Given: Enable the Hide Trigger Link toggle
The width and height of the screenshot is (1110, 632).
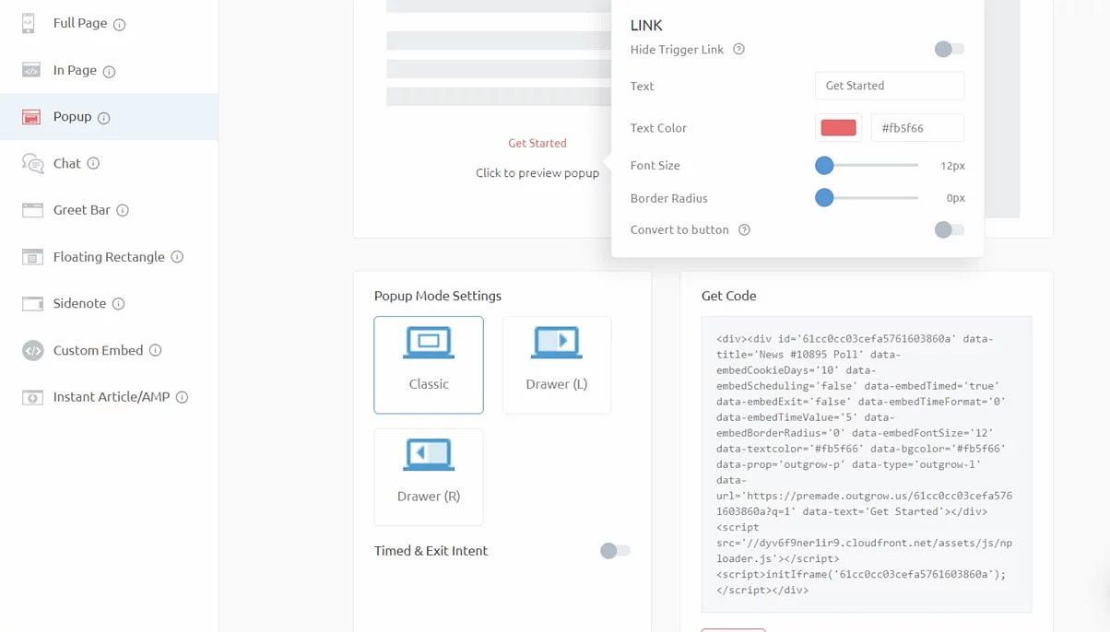Looking at the screenshot, I should pyautogui.click(x=949, y=49).
